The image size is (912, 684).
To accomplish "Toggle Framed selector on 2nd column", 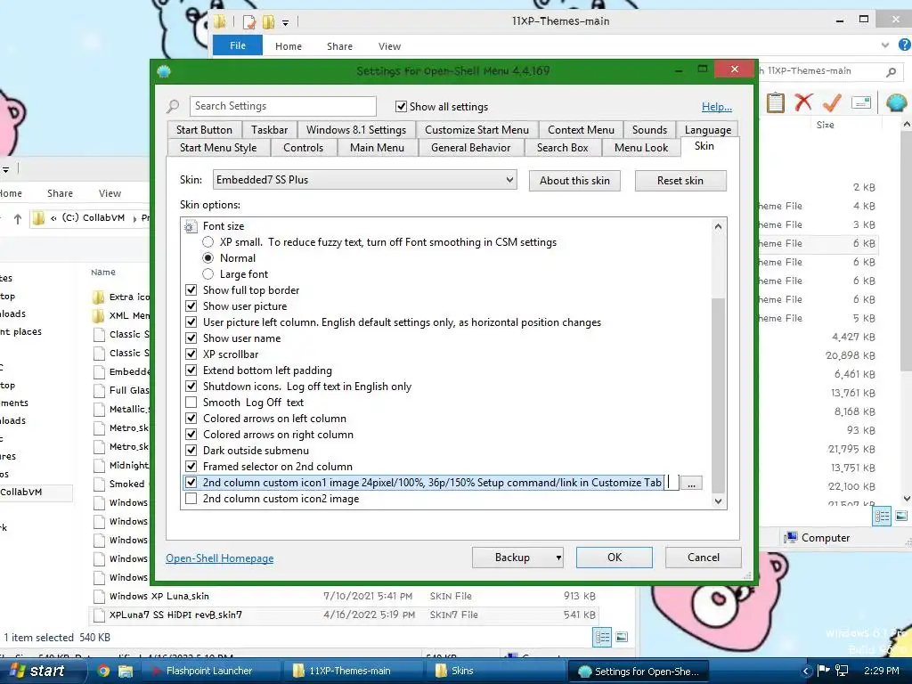I will click(191, 467).
